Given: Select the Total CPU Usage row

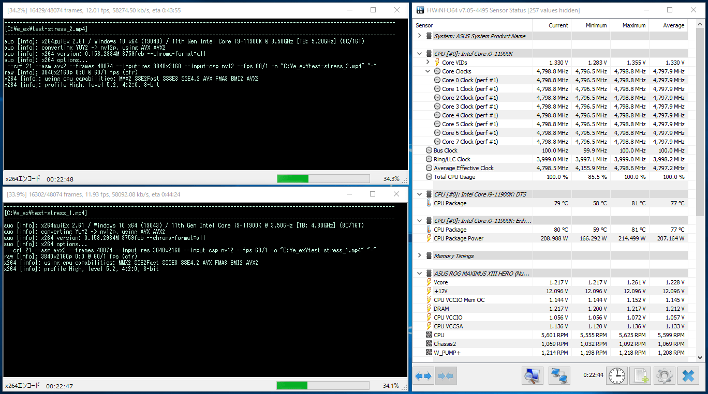Looking at the screenshot, I should coord(454,177).
